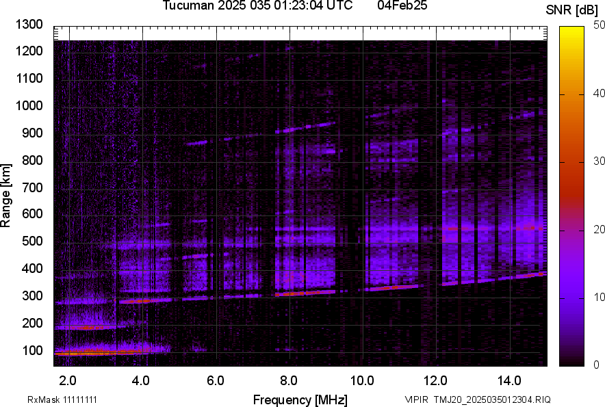Click the Frequency [MHz] axis label

tap(300, 399)
